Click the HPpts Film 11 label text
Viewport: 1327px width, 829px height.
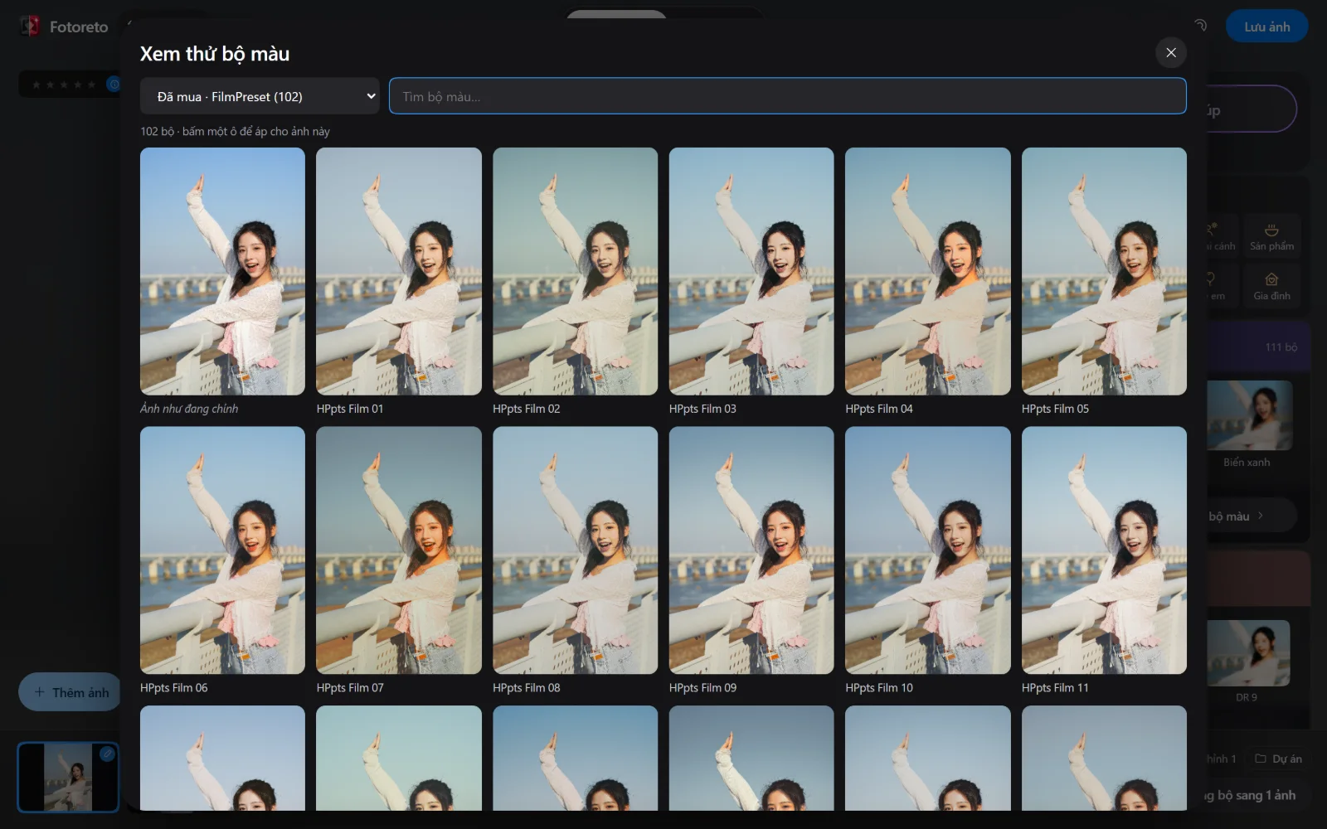point(1055,688)
